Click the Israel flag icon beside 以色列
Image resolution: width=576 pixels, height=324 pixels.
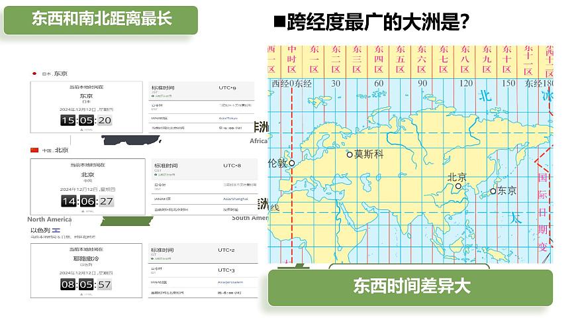(x=56, y=230)
